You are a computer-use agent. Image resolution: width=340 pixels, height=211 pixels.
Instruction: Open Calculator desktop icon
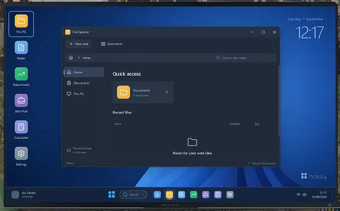coord(21,130)
